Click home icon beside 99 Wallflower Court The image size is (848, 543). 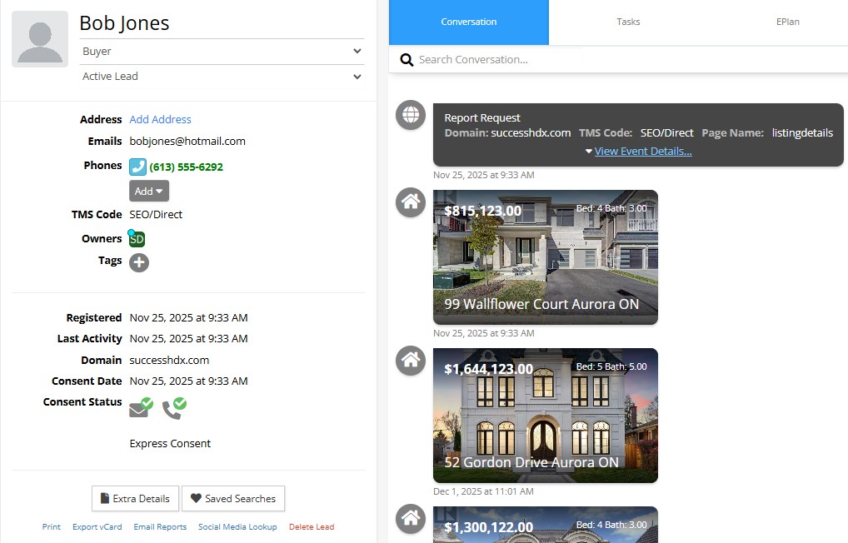410,202
